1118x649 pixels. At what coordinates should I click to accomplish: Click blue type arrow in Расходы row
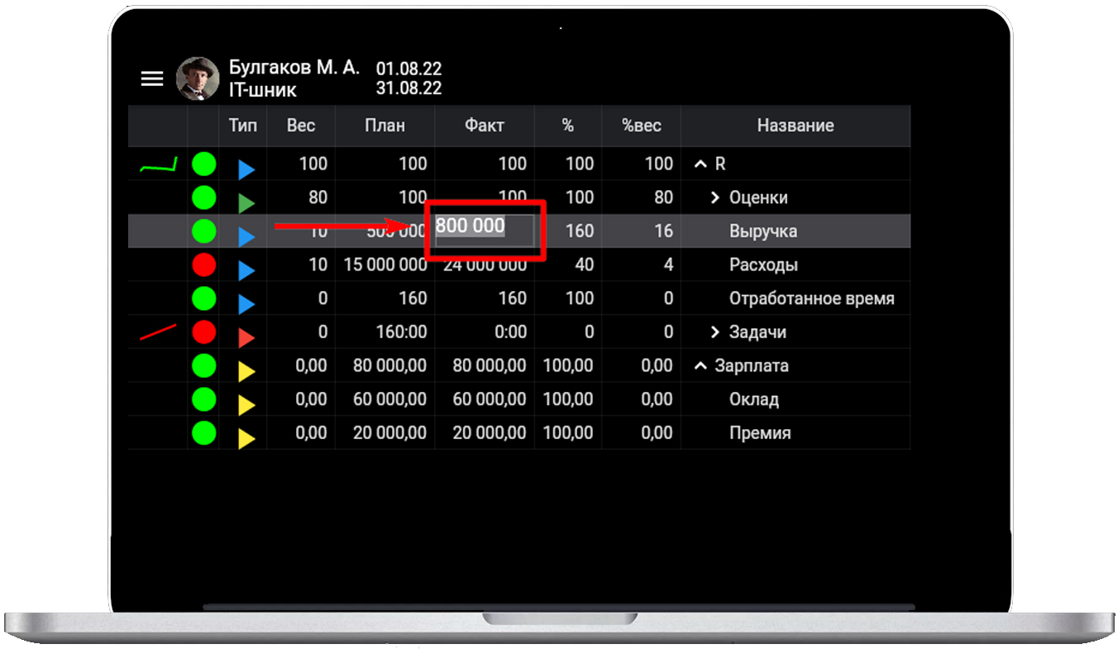246,270
